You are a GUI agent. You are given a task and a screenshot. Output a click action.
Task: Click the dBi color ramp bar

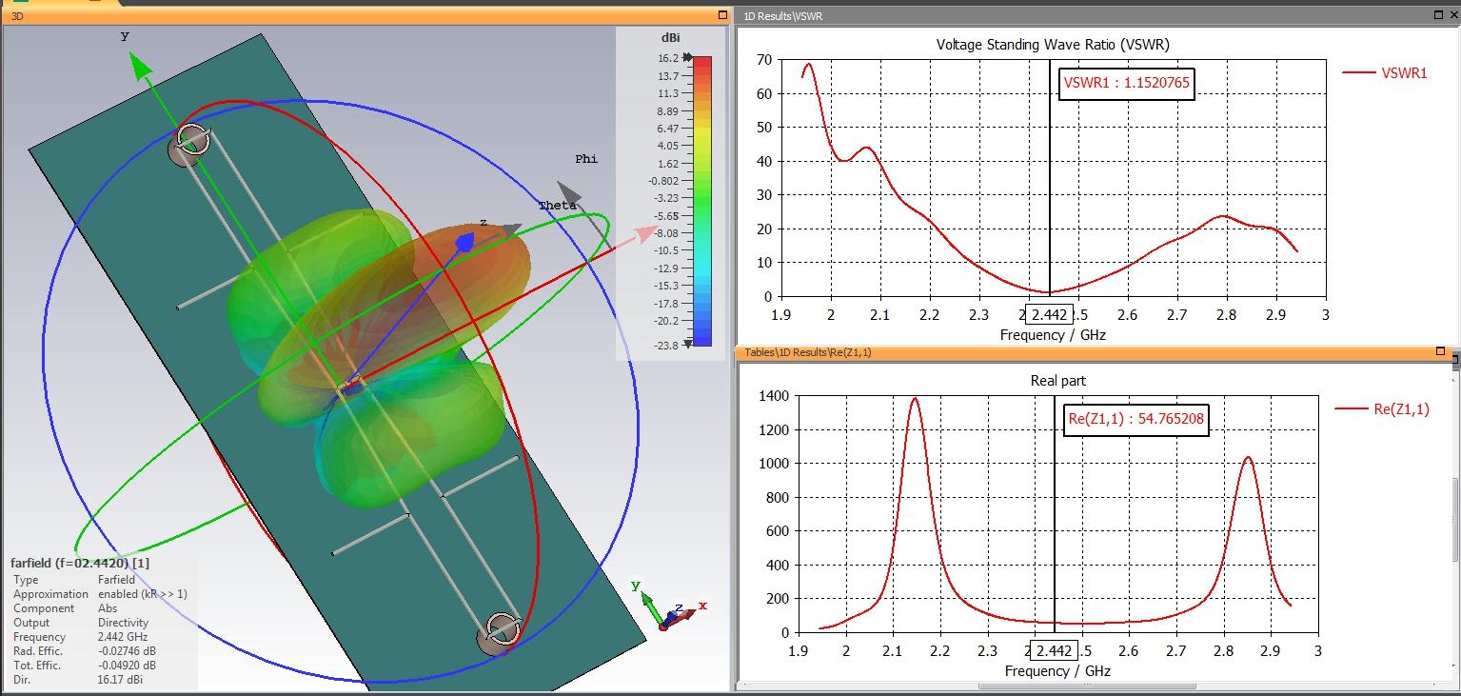(701, 201)
